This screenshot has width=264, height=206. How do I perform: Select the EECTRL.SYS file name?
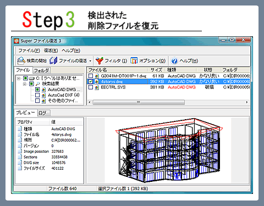(113, 87)
